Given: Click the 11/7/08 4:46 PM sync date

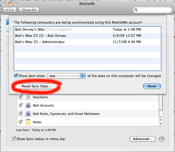Looking at the screenshot, I should [x=127, y=42].
